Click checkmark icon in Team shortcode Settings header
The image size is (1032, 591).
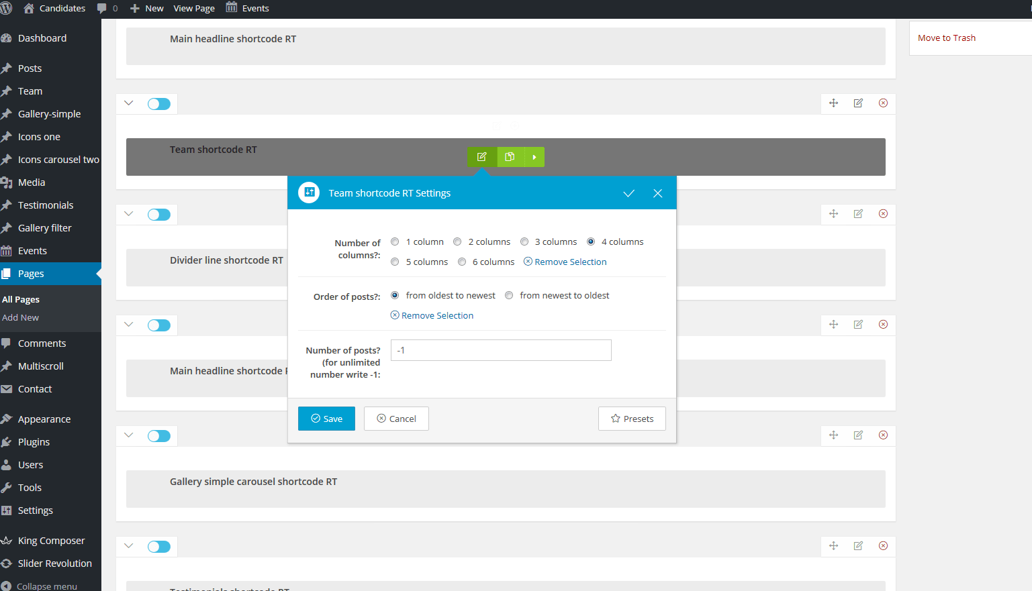tap(628, 193)
